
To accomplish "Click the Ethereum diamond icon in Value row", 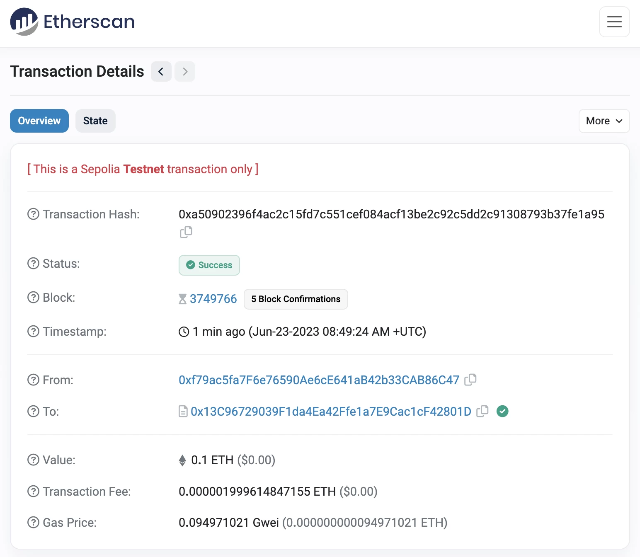I will click(182, 460).
